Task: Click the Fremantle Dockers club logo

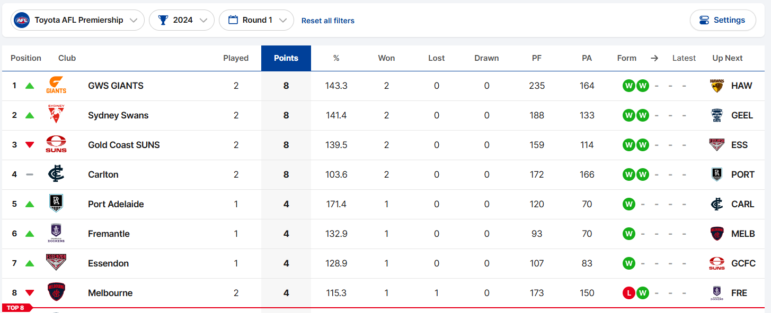Action: [56, 234]
